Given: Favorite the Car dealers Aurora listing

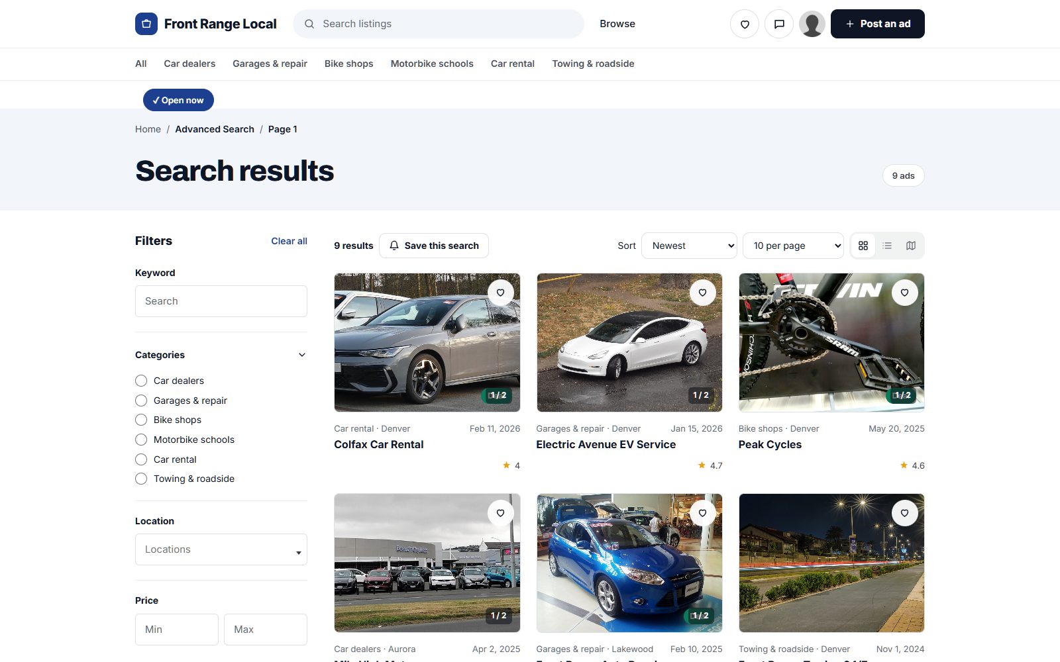Looking at the screenshot, I should [x=501, y=513].
